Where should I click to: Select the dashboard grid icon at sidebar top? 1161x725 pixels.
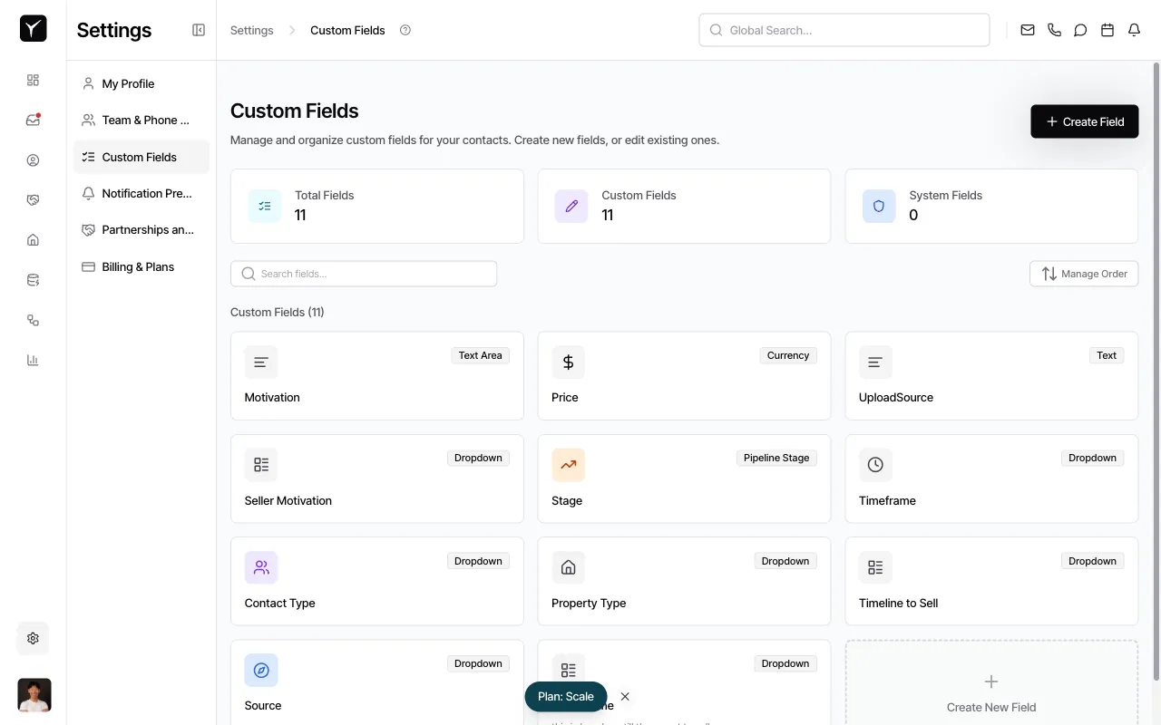(33, 80)
